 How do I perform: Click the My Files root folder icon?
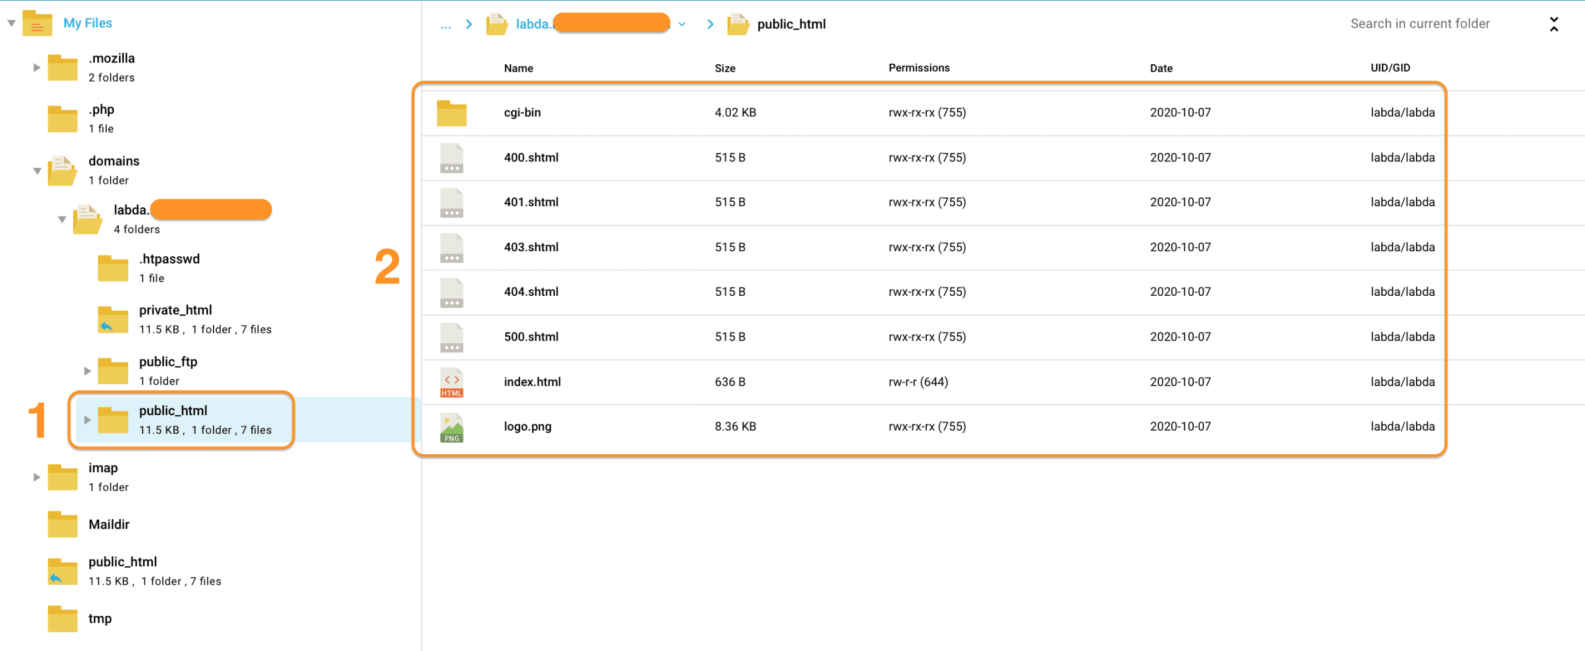tap(37, 24)
